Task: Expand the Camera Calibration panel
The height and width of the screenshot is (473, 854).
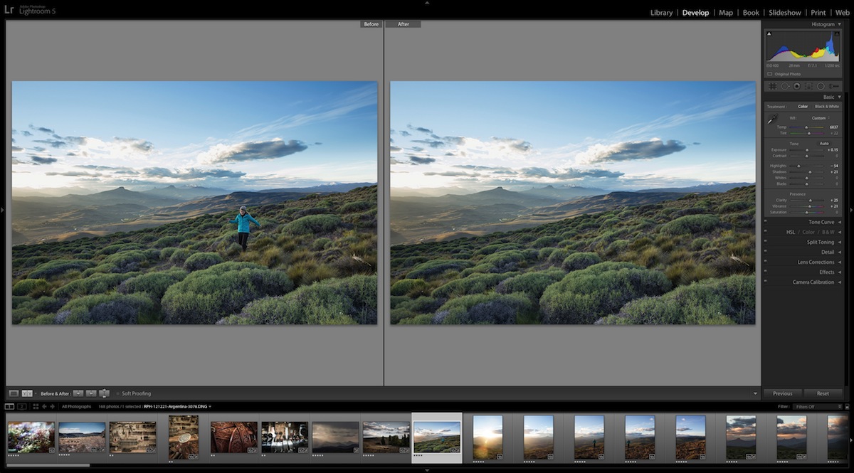Action: click(x=840, y=282)
